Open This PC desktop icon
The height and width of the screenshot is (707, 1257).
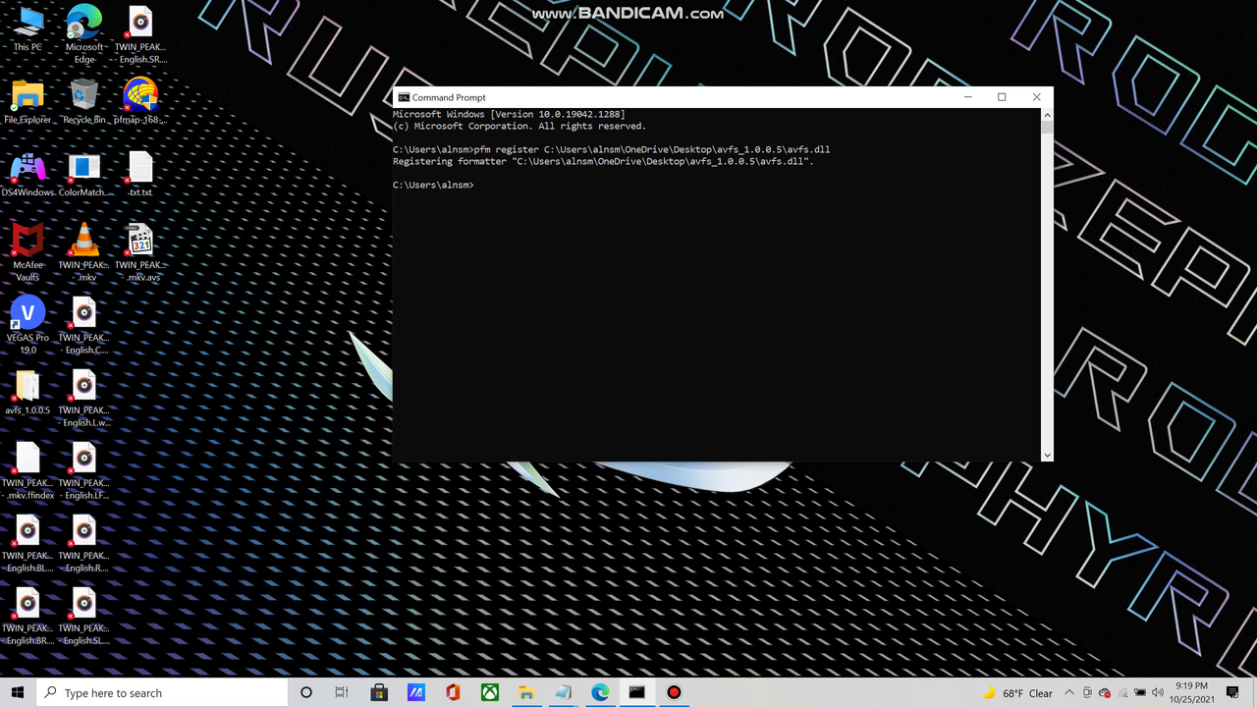tap(27, 29)
